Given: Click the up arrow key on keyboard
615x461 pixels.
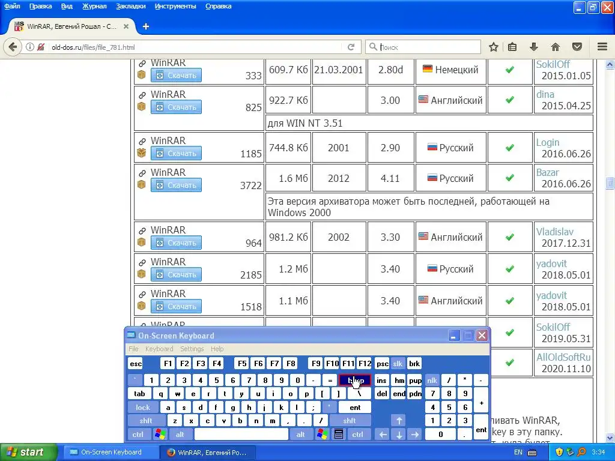Looking at the screenshot, I should click(399, 421).
